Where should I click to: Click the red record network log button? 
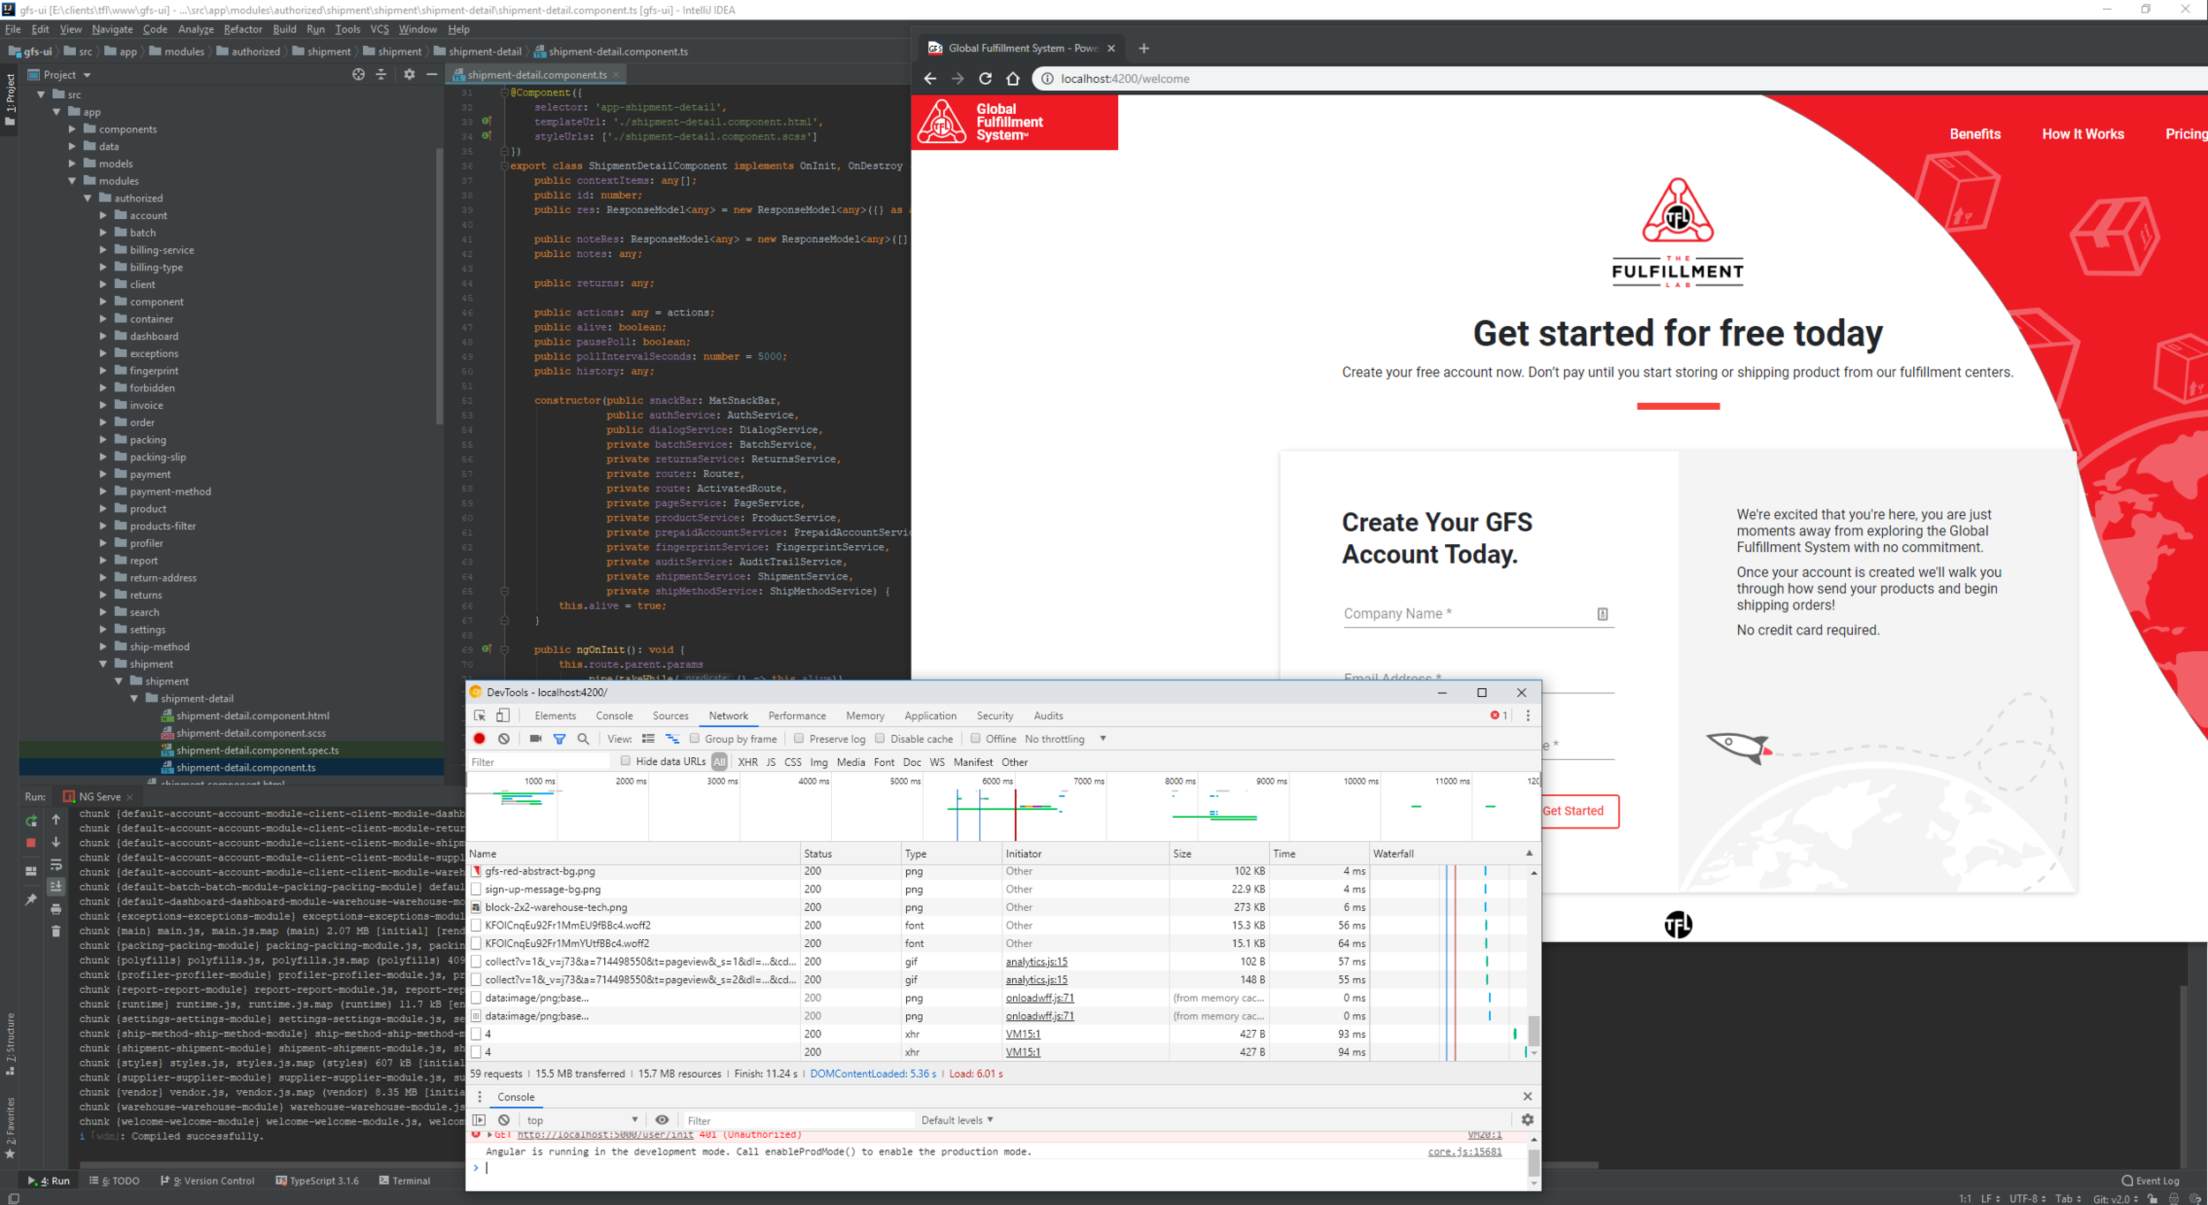point(480,739)
